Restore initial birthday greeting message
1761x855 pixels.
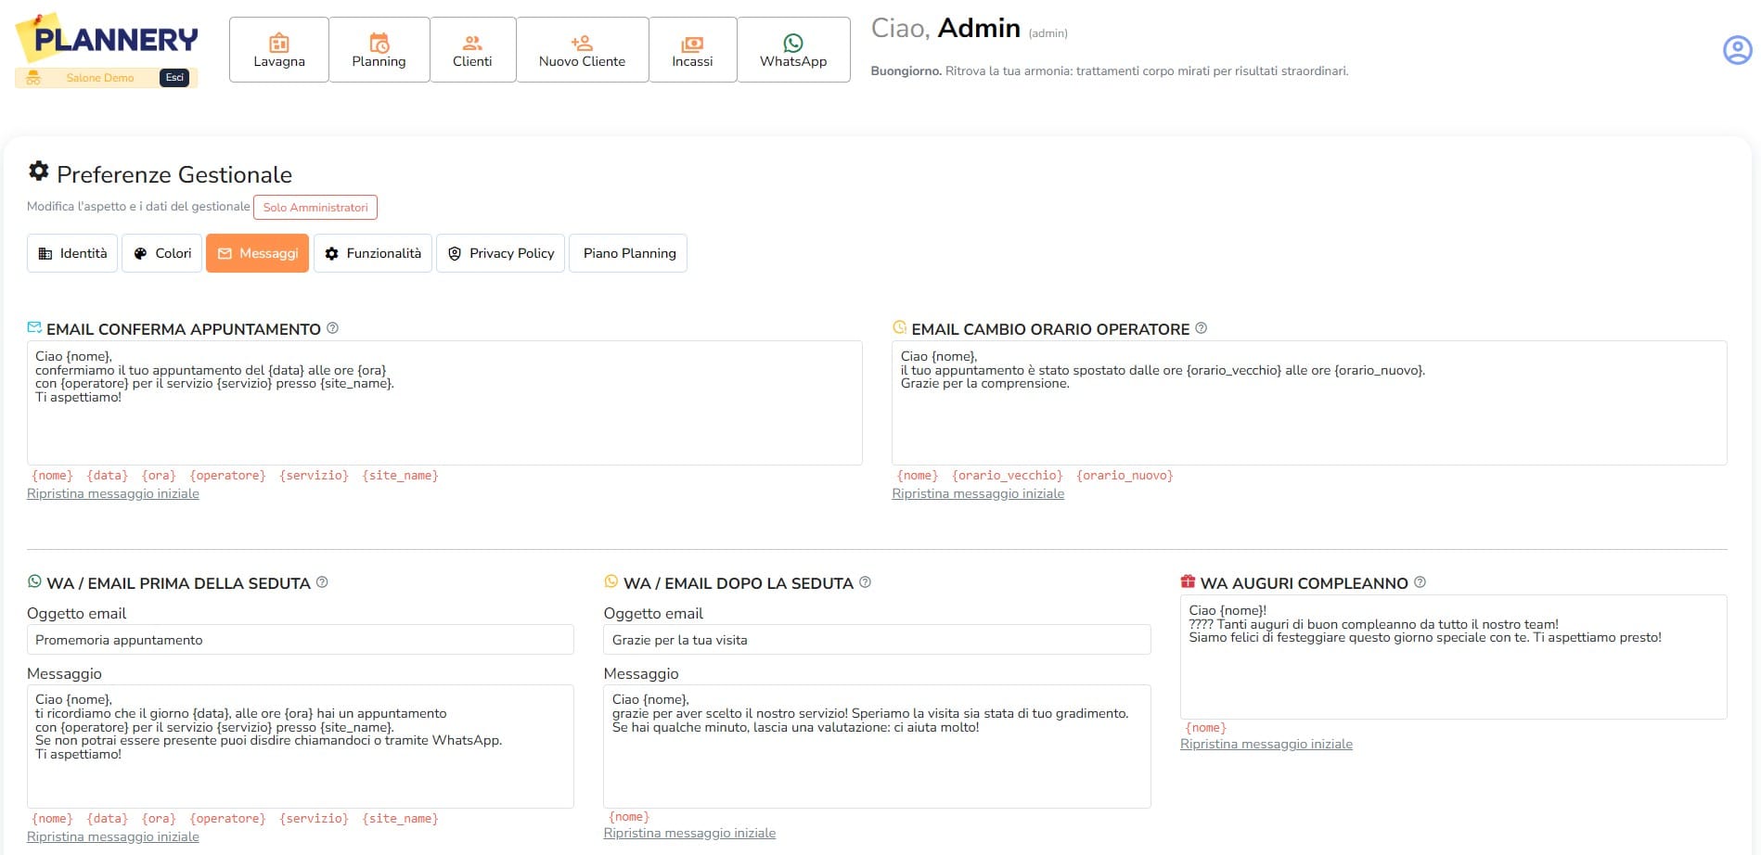click(1266, 745)
